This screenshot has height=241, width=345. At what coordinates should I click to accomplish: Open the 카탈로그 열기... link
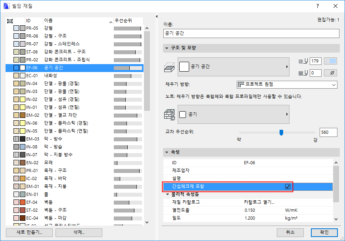tap(259, 202)
